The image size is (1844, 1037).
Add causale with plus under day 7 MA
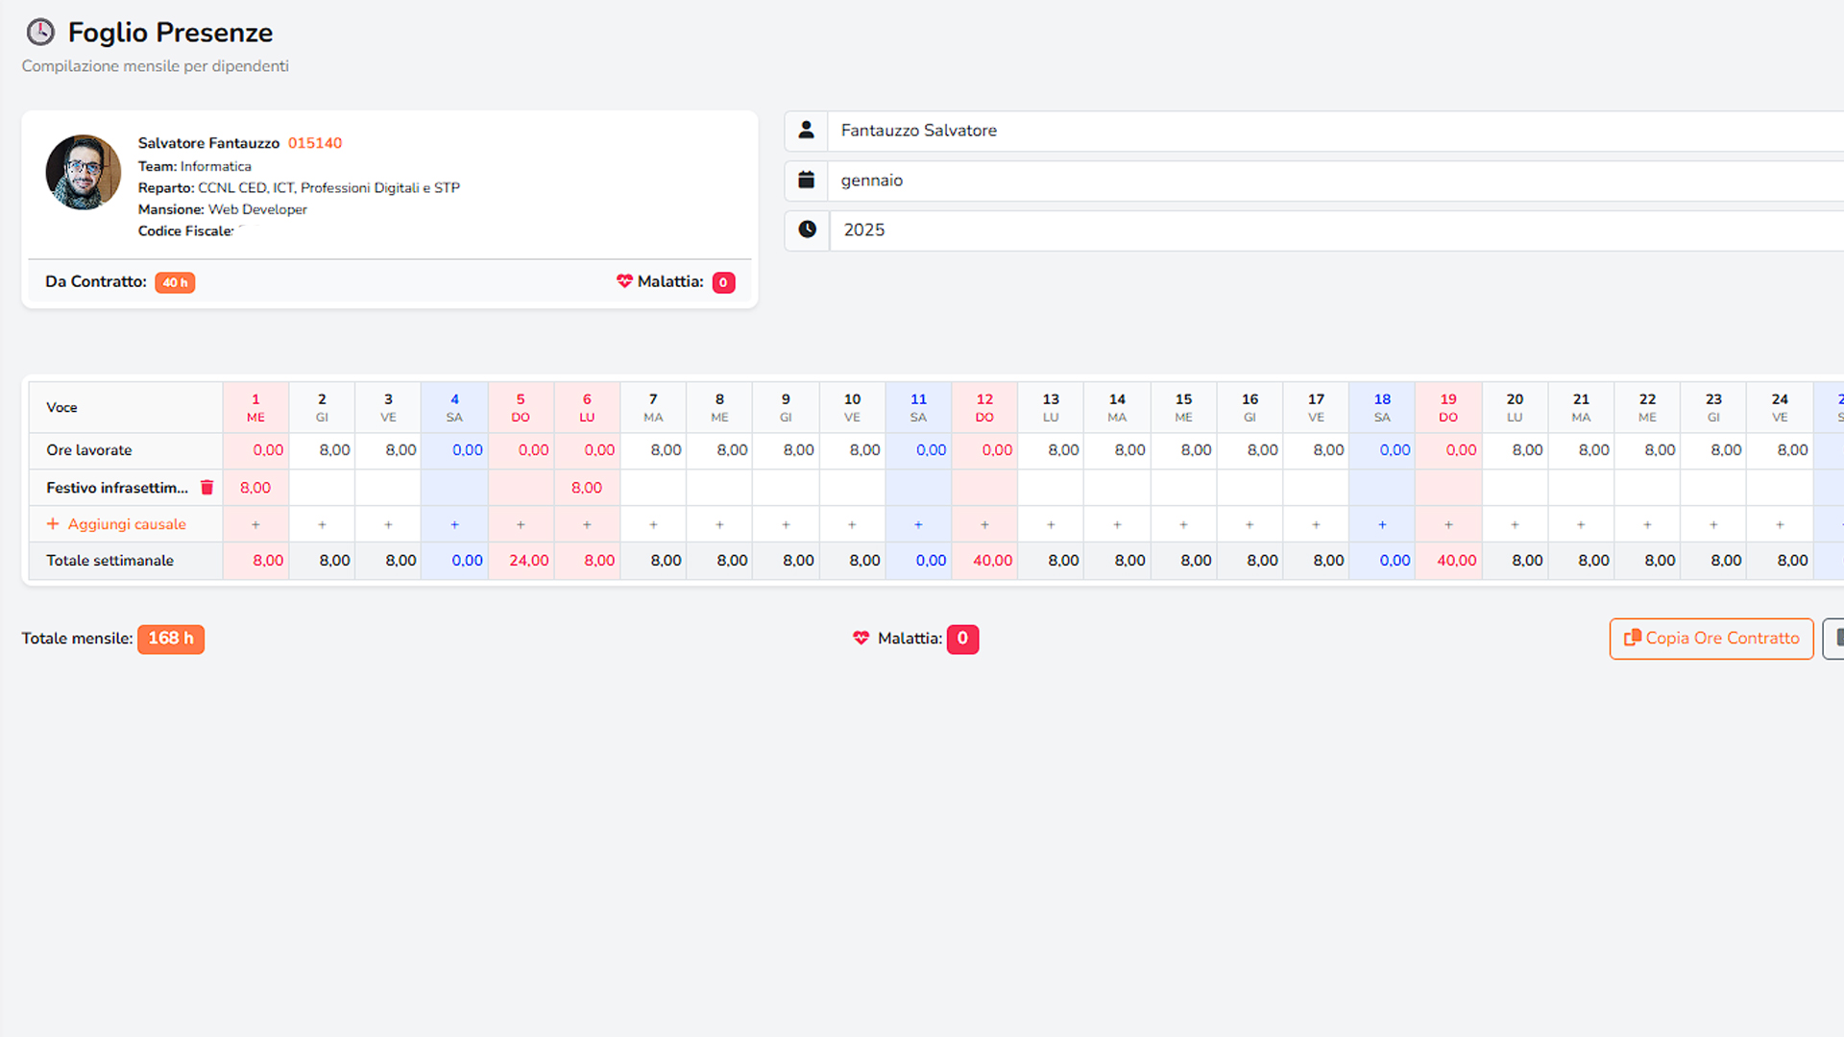pyautogui.click(x=653, y=525)
